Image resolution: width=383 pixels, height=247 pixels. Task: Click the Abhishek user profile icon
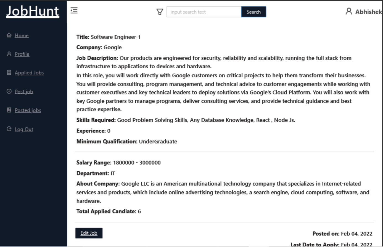[349, 11]
